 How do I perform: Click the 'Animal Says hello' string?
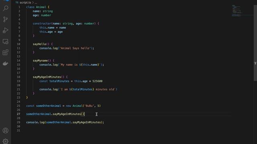75,48
